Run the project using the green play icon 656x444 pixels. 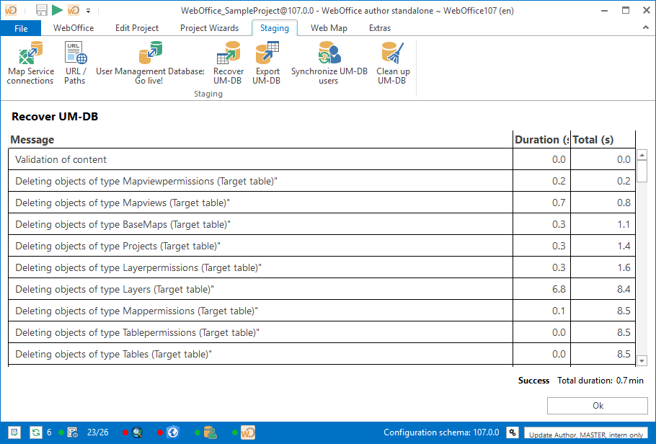56,10
